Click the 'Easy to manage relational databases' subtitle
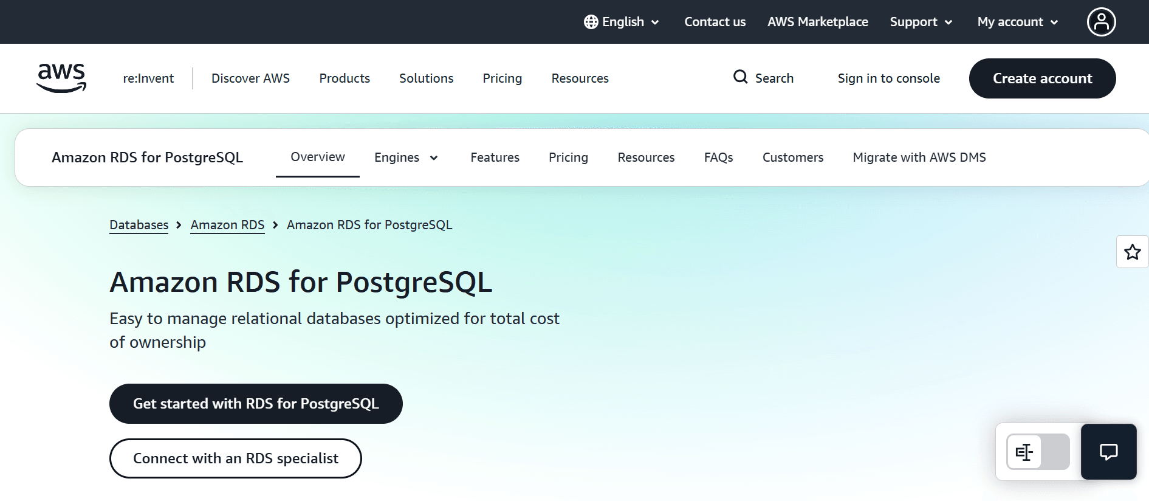This screenshot has height=501, width=1149. (x=334, y=330)
